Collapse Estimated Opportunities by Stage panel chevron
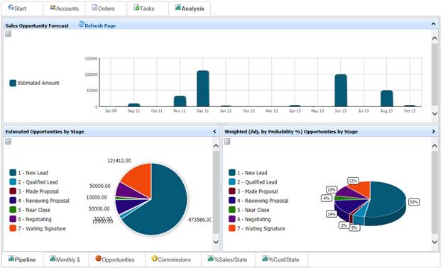Image resolution: width=443 pixels, height=268 pixels. (x=214, y=131)
